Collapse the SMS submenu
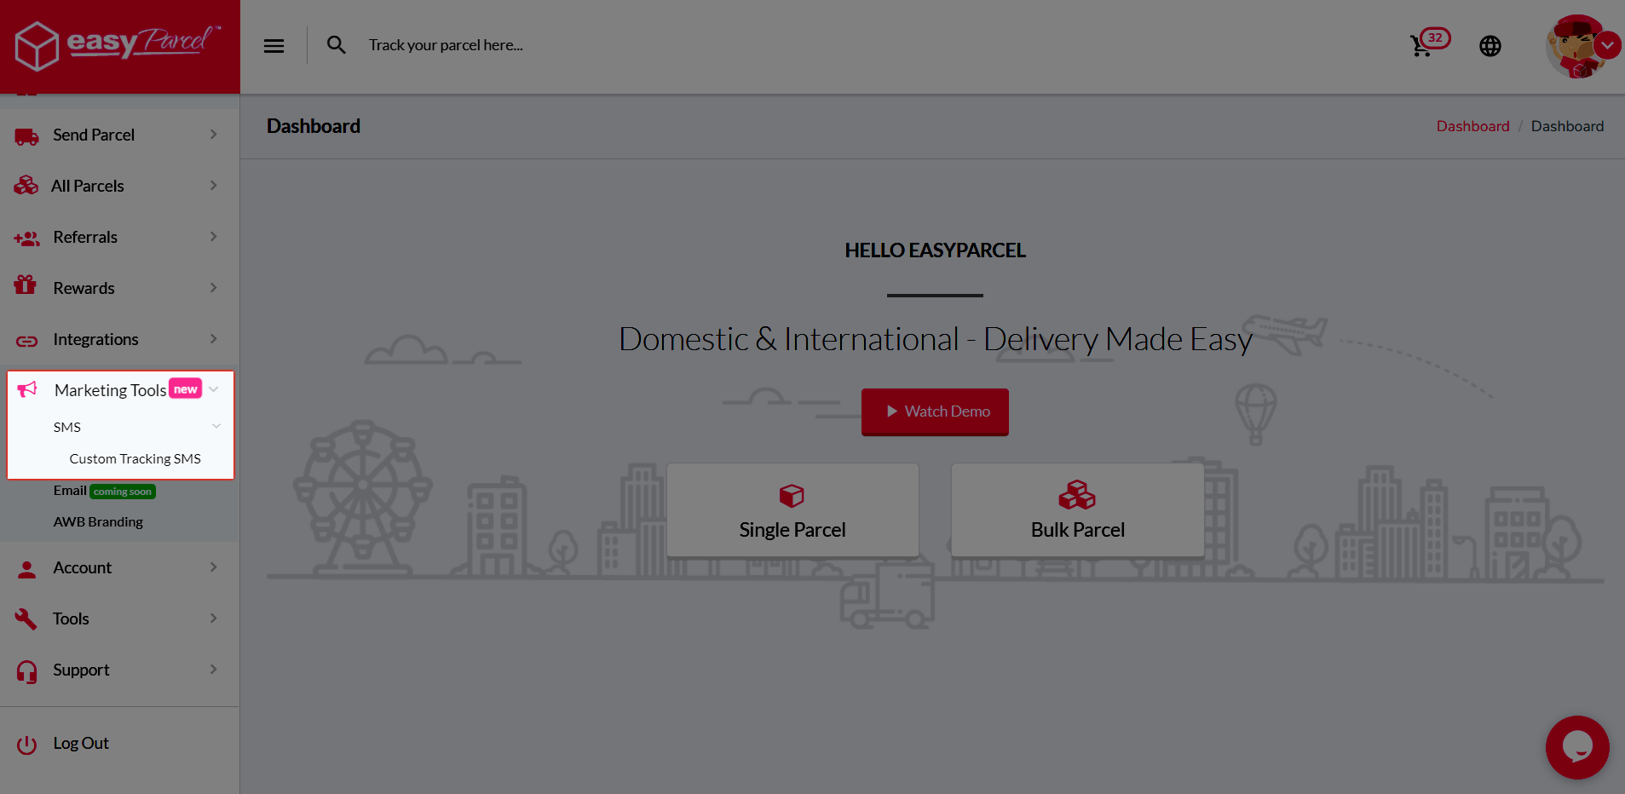 [x=216, y=426]
